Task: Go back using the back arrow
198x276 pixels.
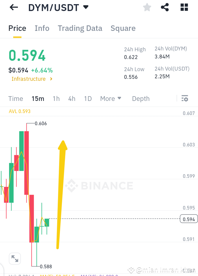Action: pos(13,7)
